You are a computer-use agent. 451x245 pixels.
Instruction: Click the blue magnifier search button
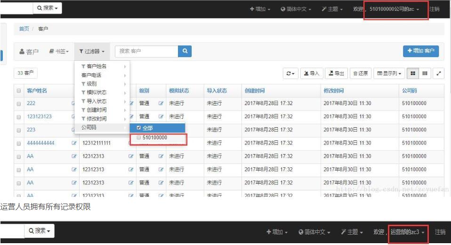click(185, 51)
